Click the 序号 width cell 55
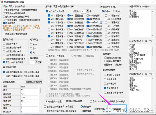 coord(29,90)
